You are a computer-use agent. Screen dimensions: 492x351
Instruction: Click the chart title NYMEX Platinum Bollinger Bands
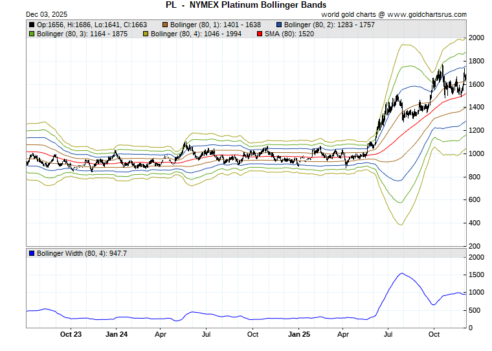246,5
